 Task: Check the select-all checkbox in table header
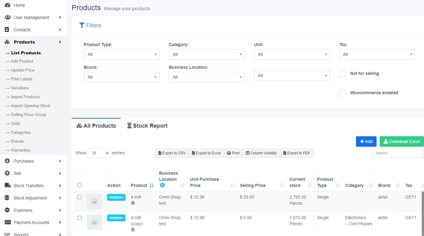click(x=79, y=185)
